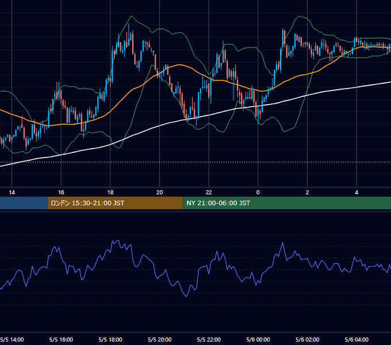Click the '16' hour label on price chart axis
The image size is (391, 345).
[x=61, y=193]
